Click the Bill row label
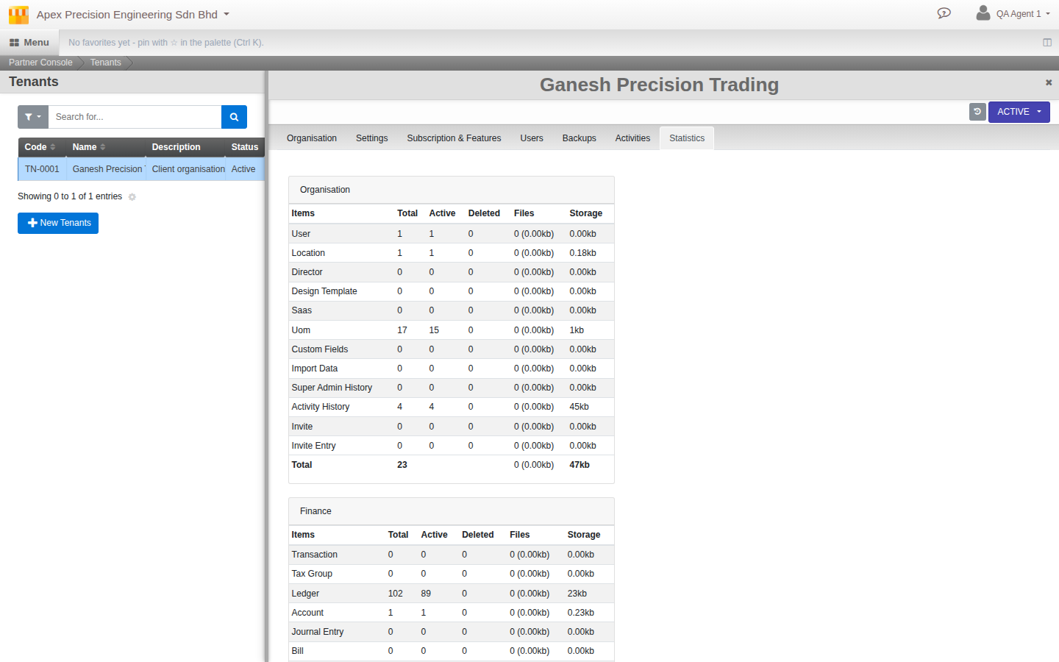The width and height of the screenshot is (1059, 662). click(x=298, y=651)
